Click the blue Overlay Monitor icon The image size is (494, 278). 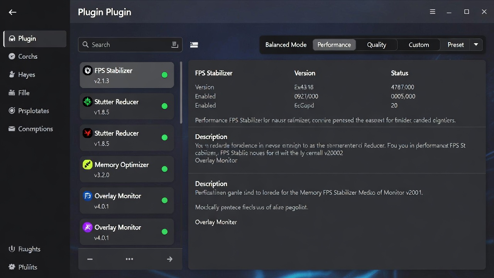88,196
